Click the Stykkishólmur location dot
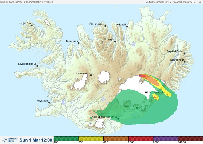The height and width of the screenshot is (144, 203). [x=37, y=66]
